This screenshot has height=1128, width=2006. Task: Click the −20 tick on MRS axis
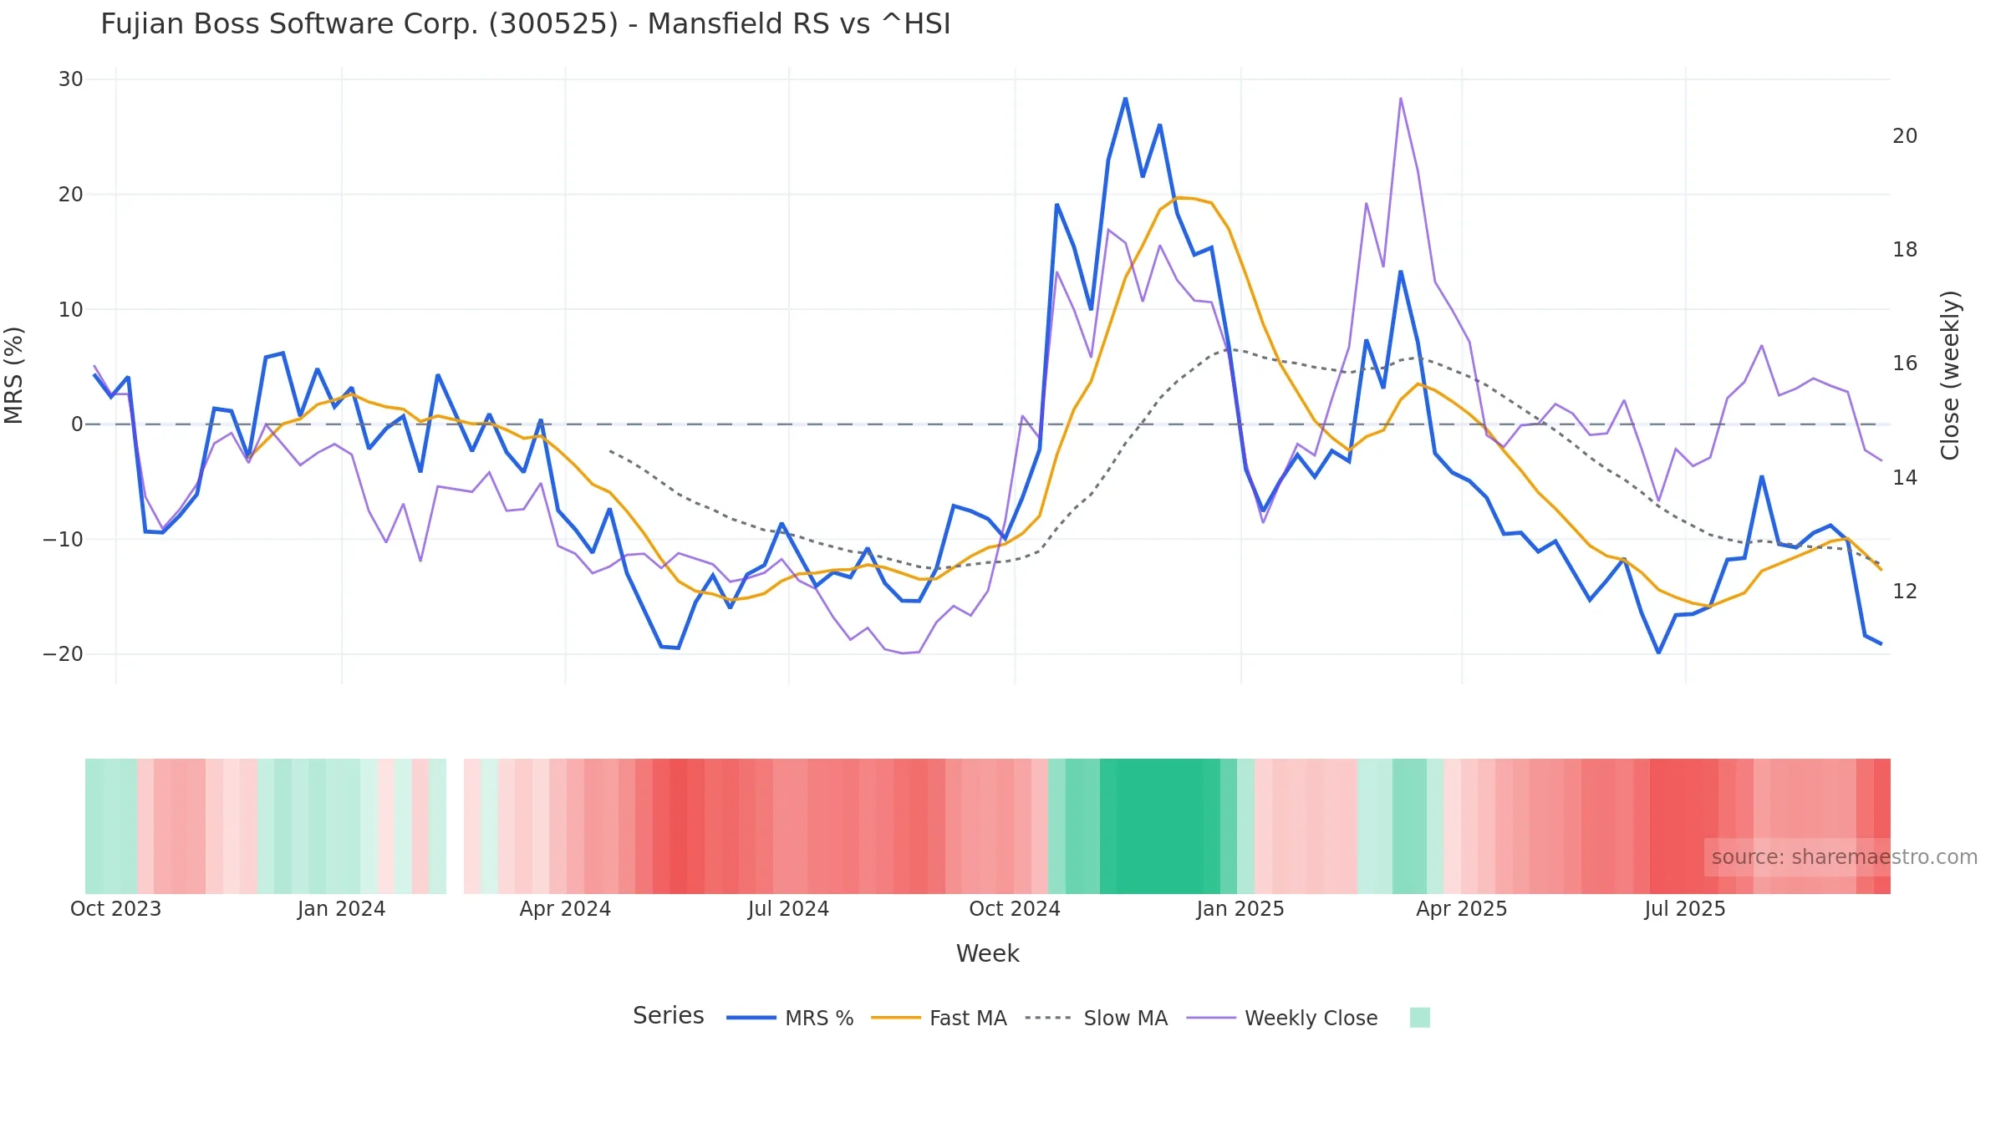tap(64, 654)
